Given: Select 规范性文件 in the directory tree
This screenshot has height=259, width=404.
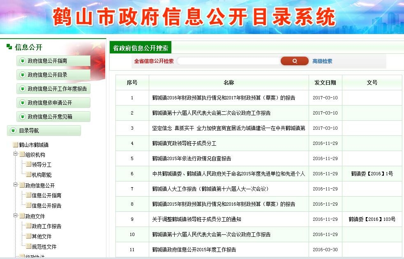Looking at the screenshot, I should 44,247.
